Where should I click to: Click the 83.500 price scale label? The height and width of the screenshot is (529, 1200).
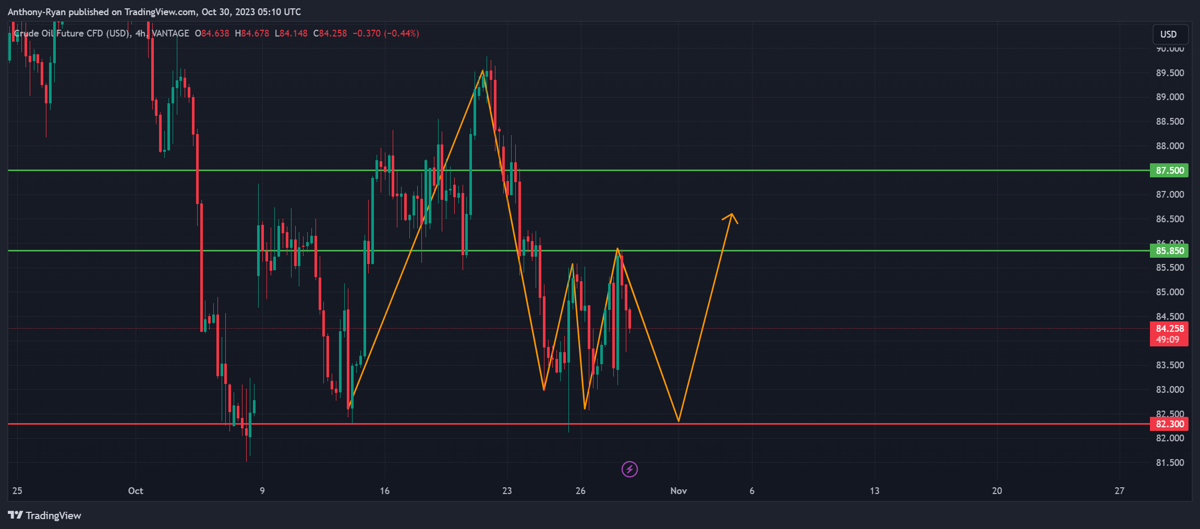pos(1170,365)
